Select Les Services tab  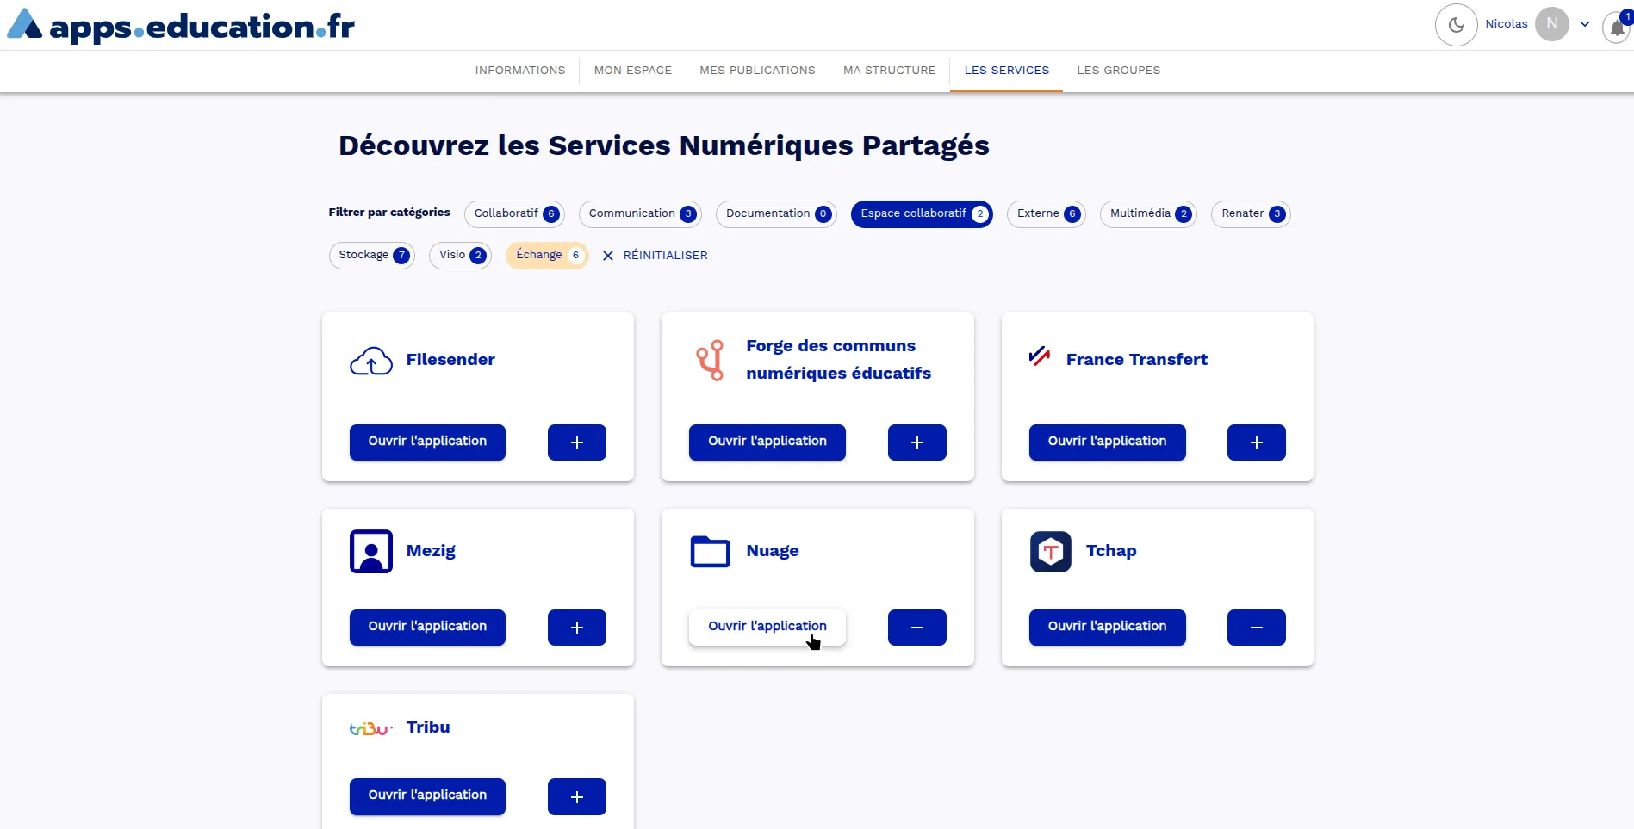coord(1007,71)
